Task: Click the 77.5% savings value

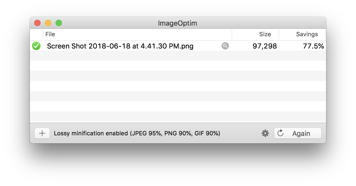Action: pyautogui.click(x=314, y=46)
